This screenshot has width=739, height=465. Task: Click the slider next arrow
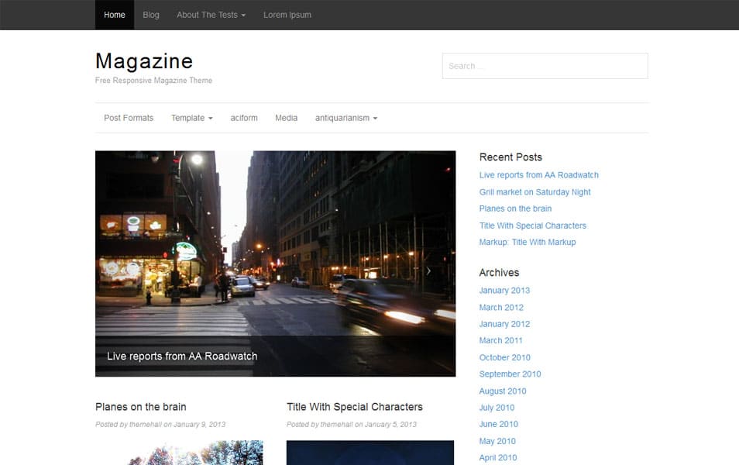[428, 270]
